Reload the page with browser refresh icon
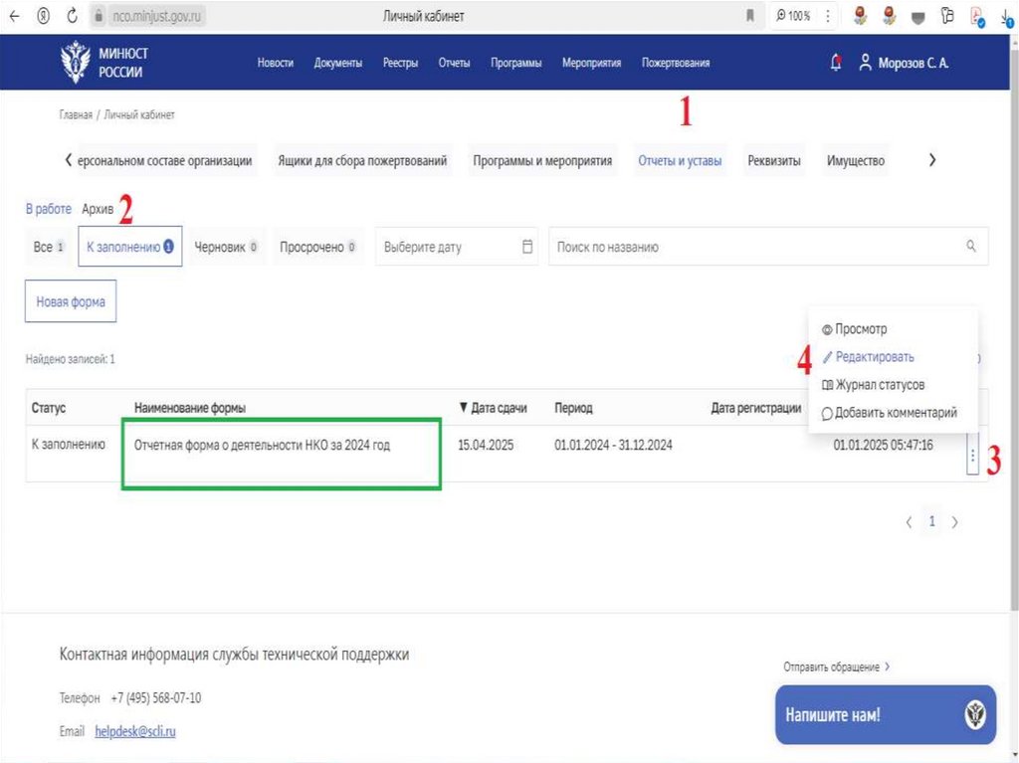Screen dimensions: 1019x763 click(72, 16)
